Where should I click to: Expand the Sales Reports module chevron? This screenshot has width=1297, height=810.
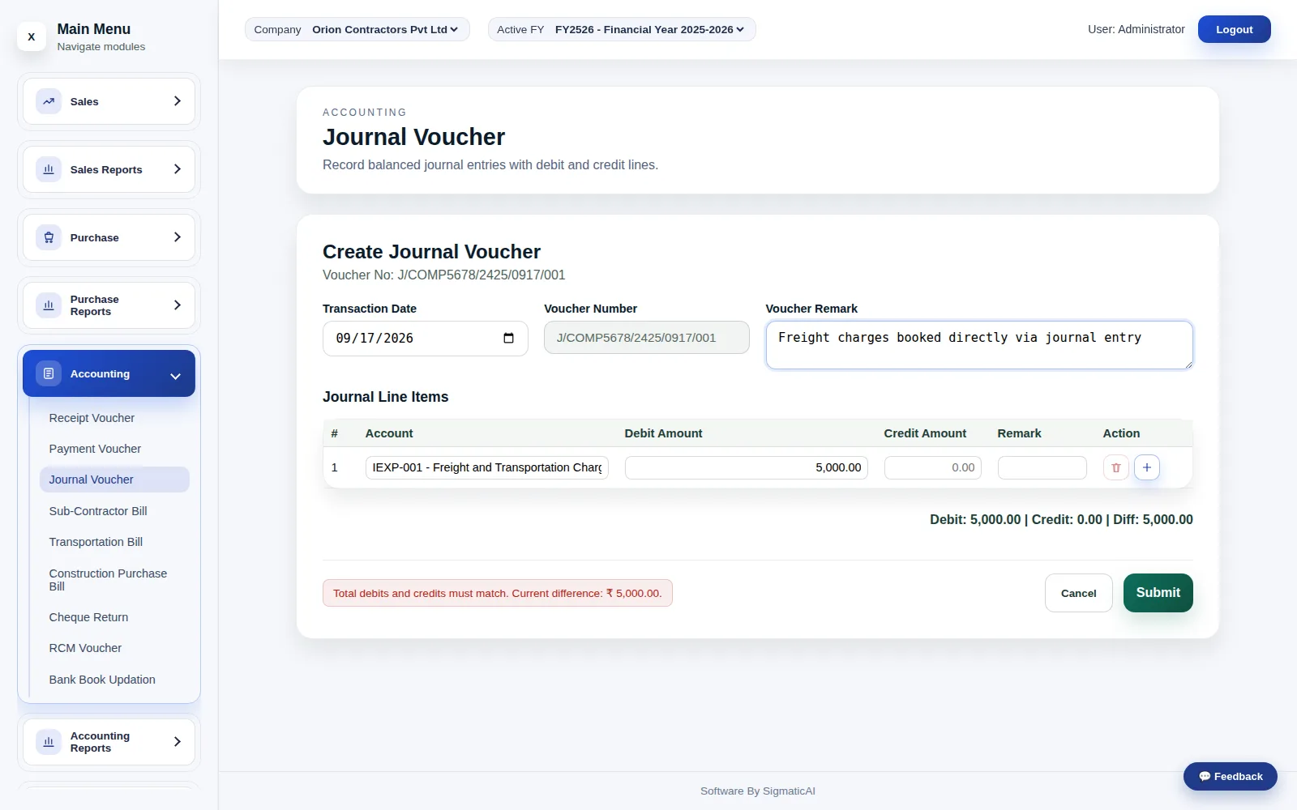(177, 169)
